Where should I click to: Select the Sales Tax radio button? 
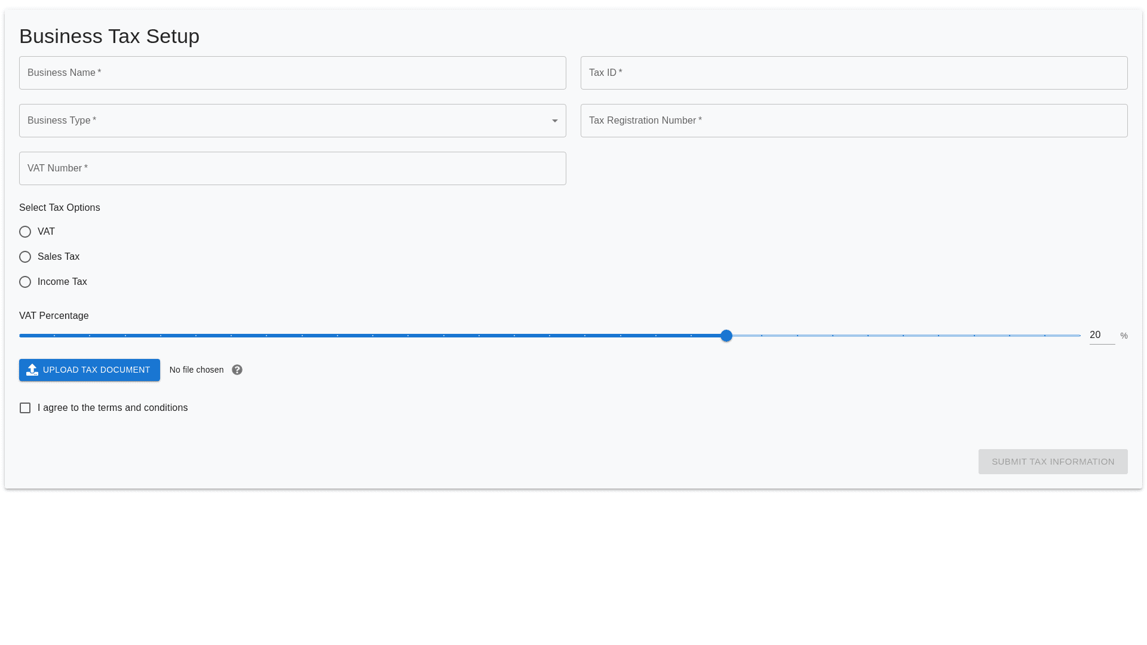(x=25, y=257)
